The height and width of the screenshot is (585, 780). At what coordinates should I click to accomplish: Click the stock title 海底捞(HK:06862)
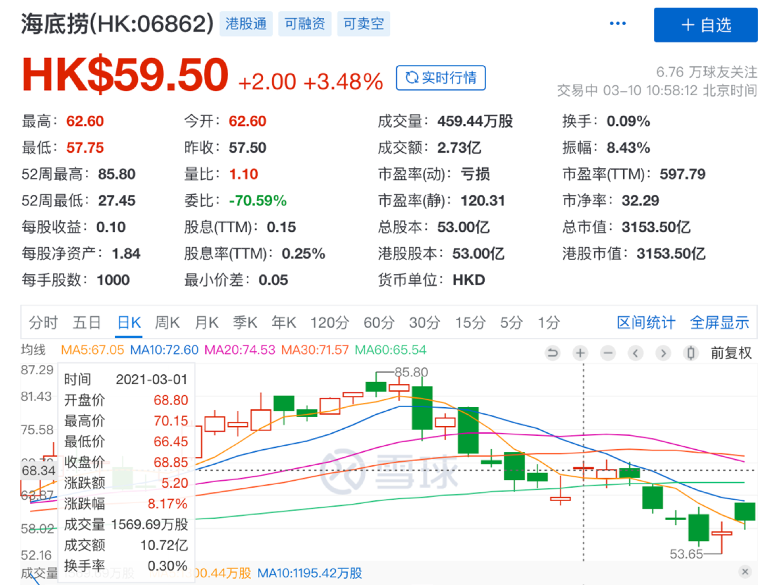coord(117,24)
